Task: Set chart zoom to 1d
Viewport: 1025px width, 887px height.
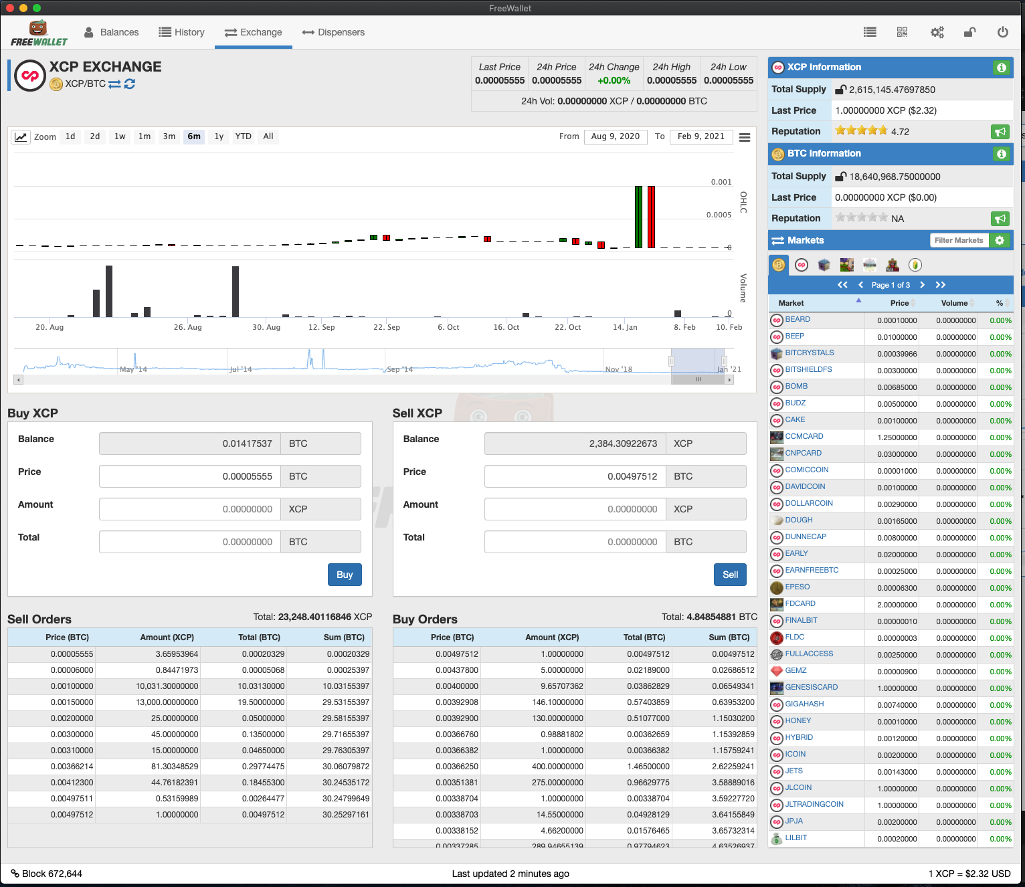Action: [x=70, y=136]
